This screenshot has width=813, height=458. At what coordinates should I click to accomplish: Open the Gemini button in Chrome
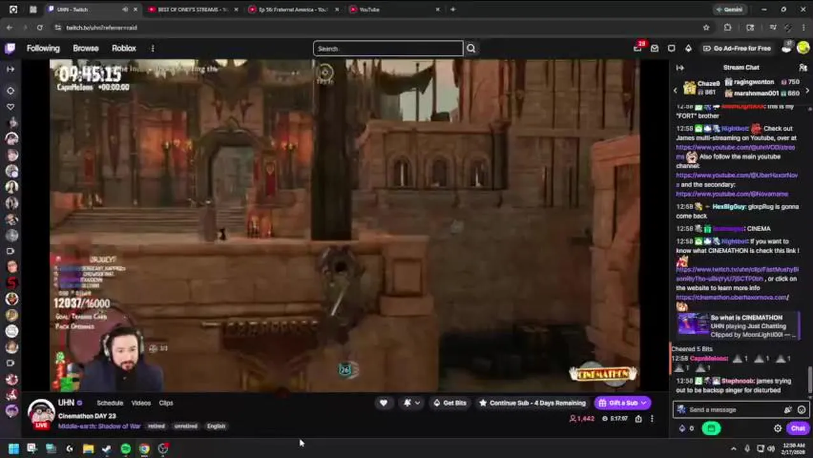[x=729, y=10]
